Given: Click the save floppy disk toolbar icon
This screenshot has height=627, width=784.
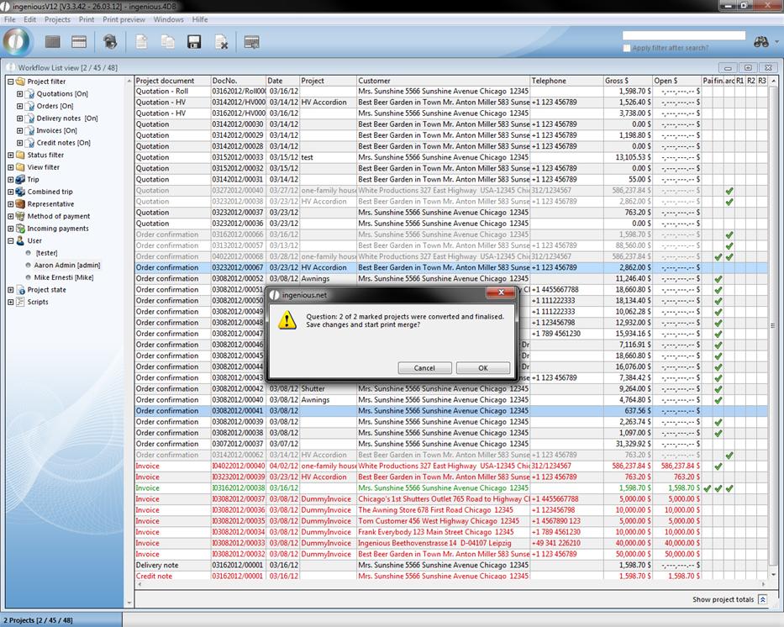Looking at the screenshot, I should 194,42.
